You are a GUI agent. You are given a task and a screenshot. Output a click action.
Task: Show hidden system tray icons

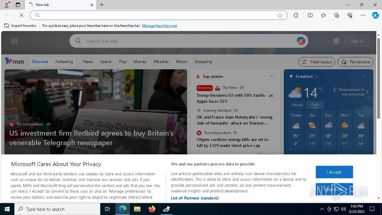322,209
